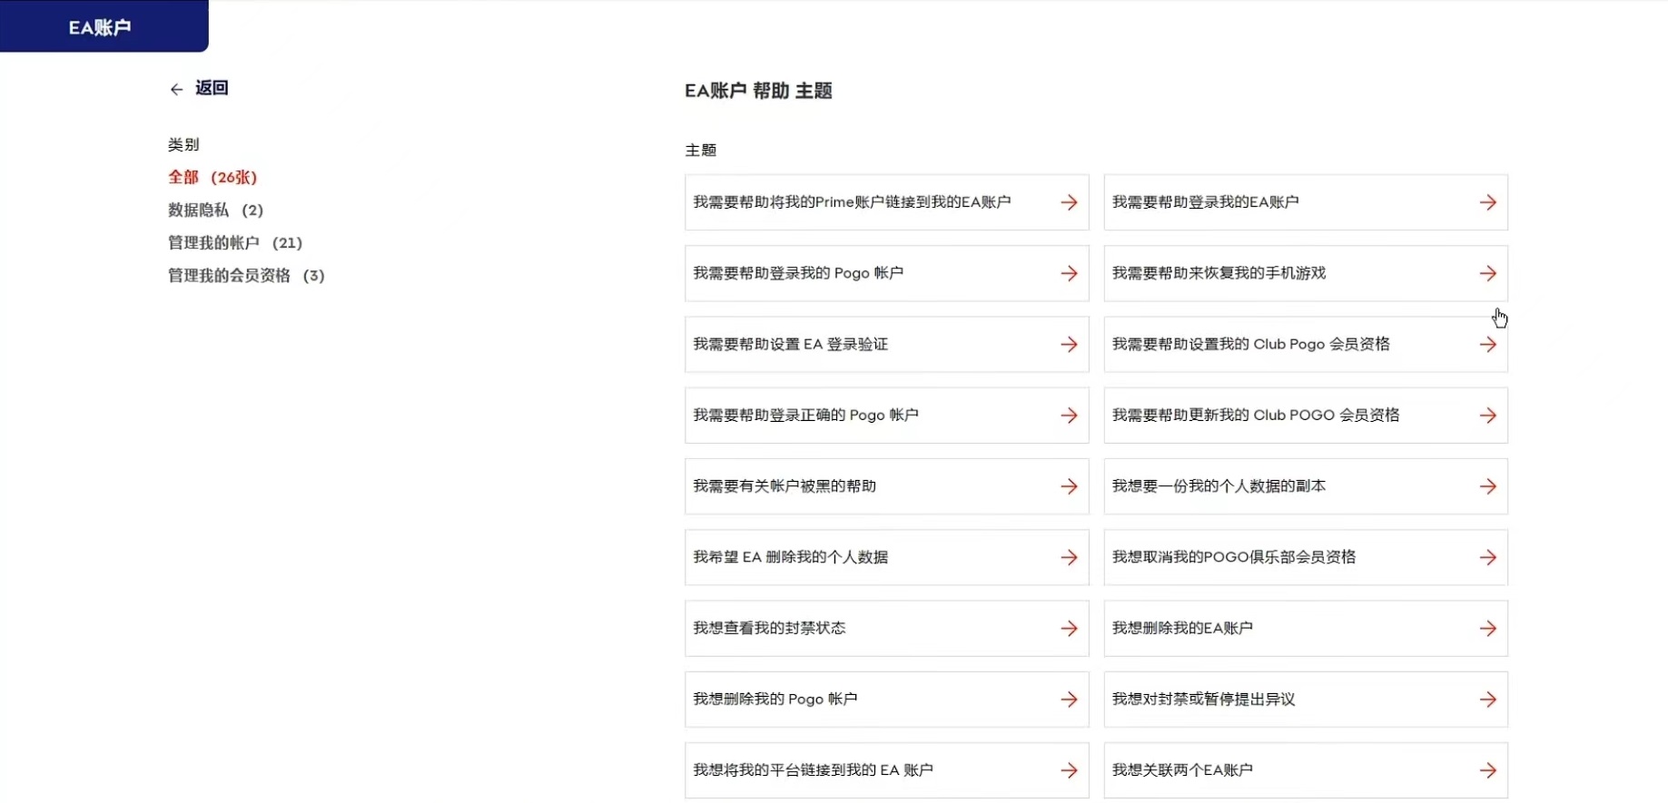Click arrow on 我想取消我的POGO俱乐部会员资格 card
Image resolution: width=1668 pixels, height=803 pixels.
point(1487,557)
